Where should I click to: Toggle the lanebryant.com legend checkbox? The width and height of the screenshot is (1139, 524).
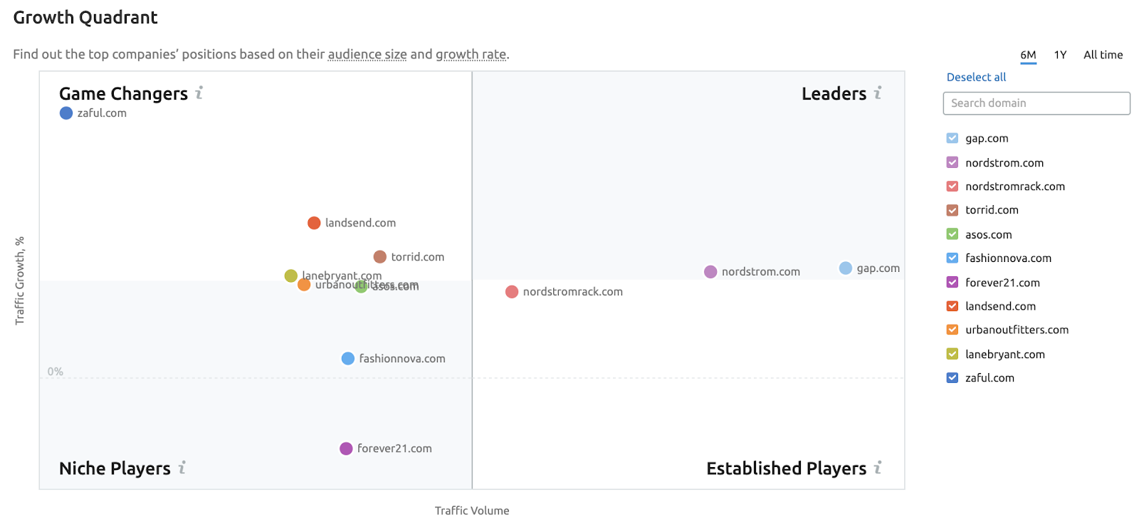(x=952, y=354)
